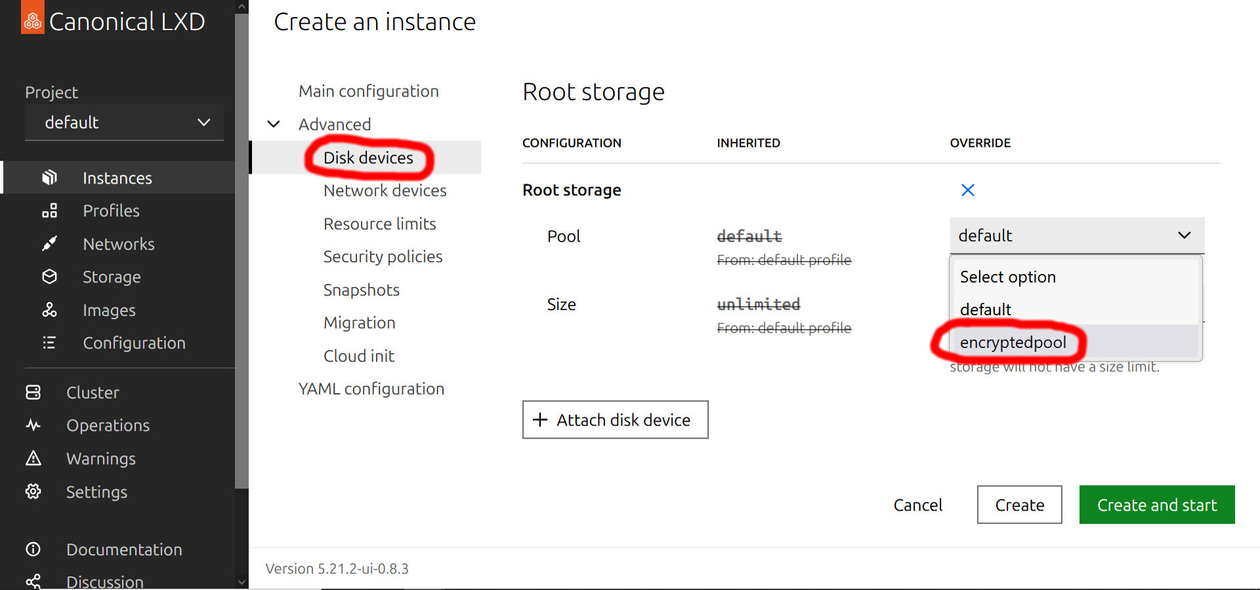
Task: Open Migration section
Action: tap(360, 323)
